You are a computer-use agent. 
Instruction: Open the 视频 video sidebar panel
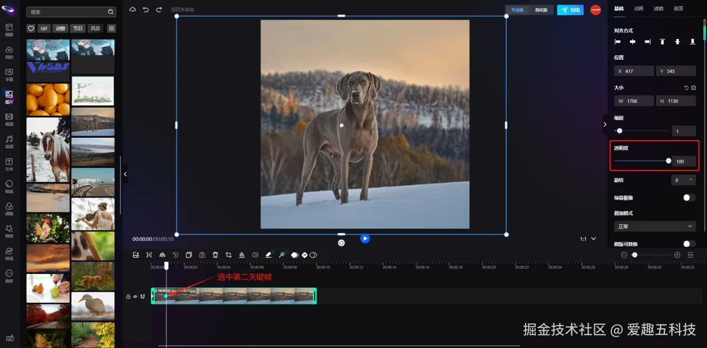(x=9, y=119)
